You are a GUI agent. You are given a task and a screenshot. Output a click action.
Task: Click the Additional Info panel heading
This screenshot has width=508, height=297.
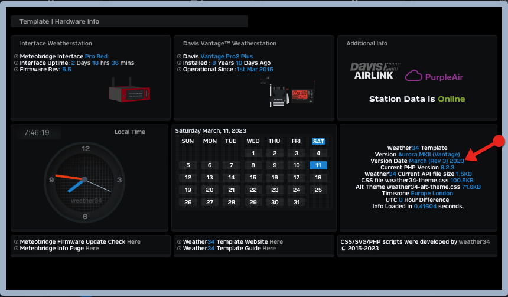tap(367, 44)
